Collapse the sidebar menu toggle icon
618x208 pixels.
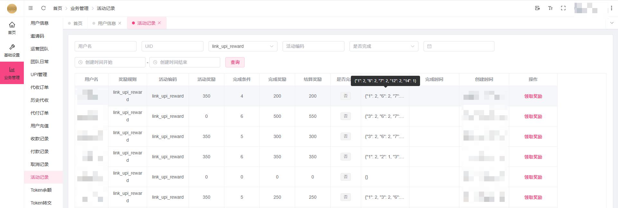tap(31, 8)
